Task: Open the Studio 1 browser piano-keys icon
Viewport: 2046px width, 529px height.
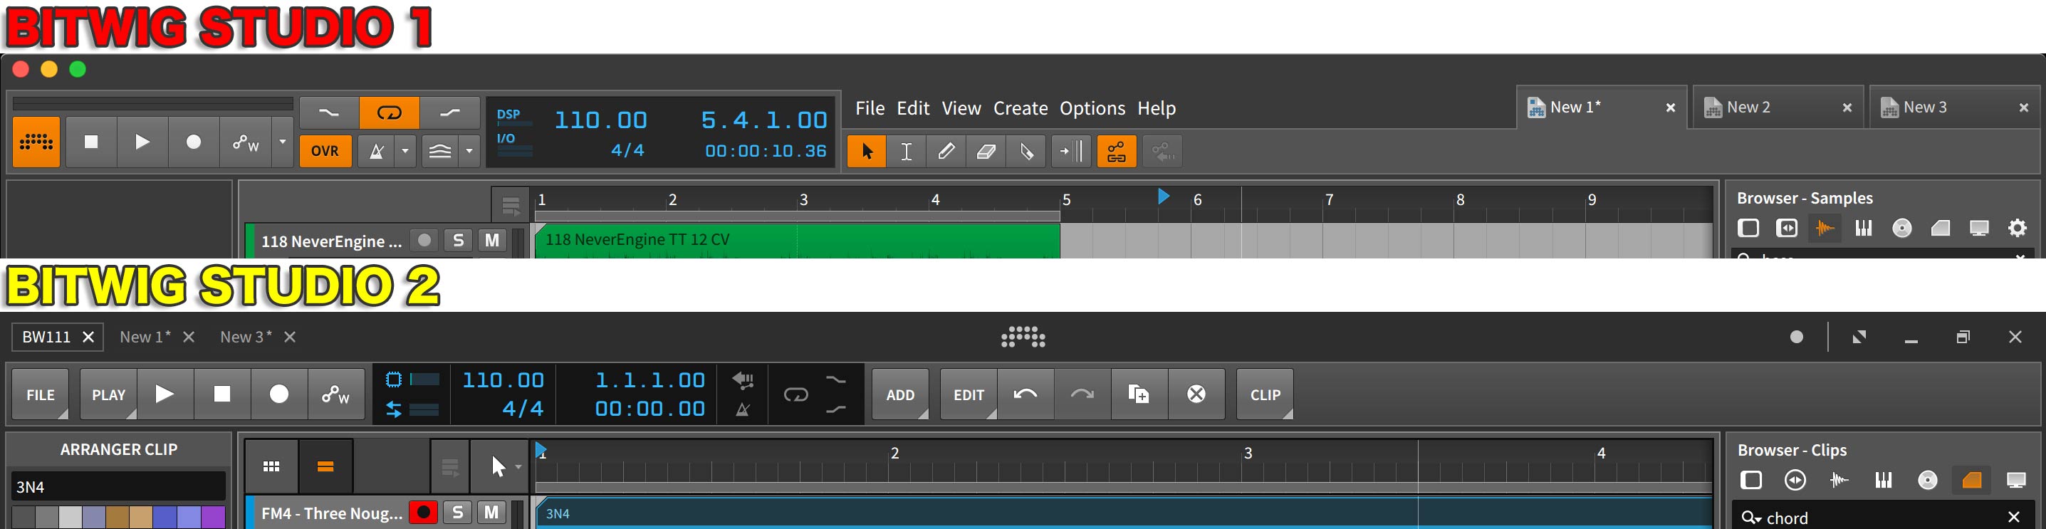Action: (x=1863, y=229)
